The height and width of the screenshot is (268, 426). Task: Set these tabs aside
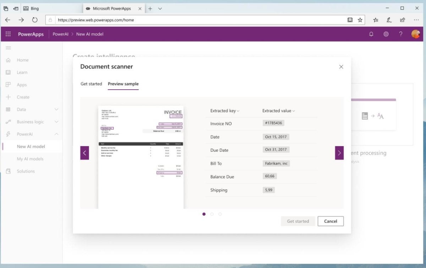[16, 9]
